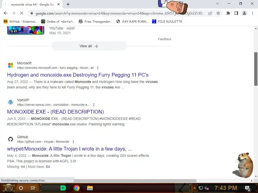258x193 pixels.
Task: Share this page using the share icon
Action: pyautogui.click(x=210, y=13)
